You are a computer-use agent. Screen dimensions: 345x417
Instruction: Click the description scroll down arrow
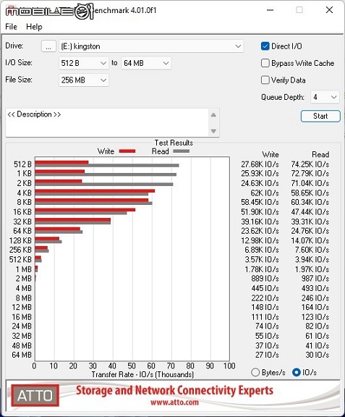coord(213,131)
